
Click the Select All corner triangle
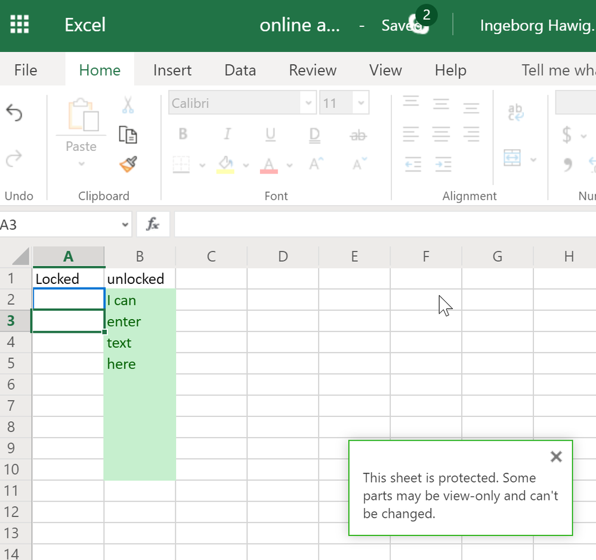(x=20, y=256)
